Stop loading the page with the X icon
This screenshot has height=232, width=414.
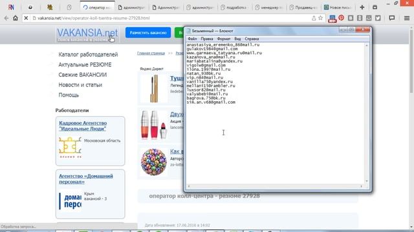pos(26,18)
